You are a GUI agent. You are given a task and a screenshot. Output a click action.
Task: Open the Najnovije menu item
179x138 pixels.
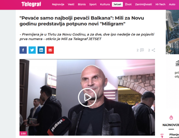tap(58, 4)
